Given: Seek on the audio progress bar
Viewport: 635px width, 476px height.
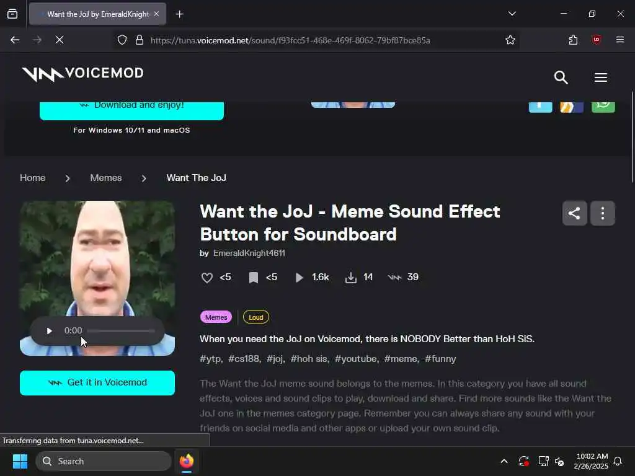Looking at the screenshot, I should point(121,331).
